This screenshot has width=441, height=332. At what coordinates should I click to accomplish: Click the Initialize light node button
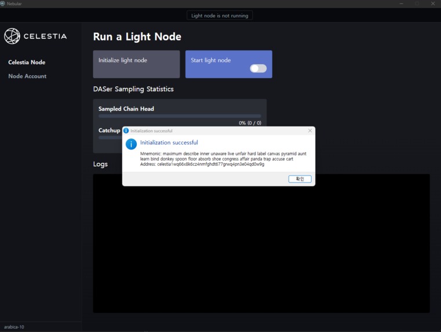click(136, 64)
